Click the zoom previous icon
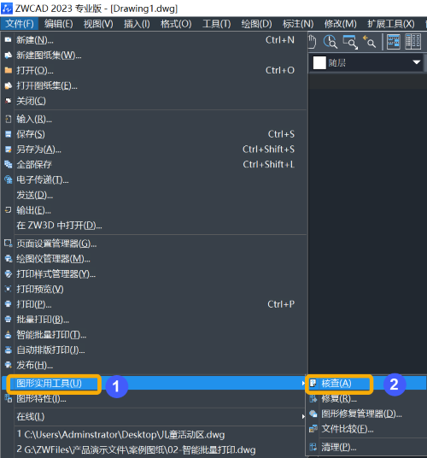This screenshot has width=427, height=458. point(369,42)
